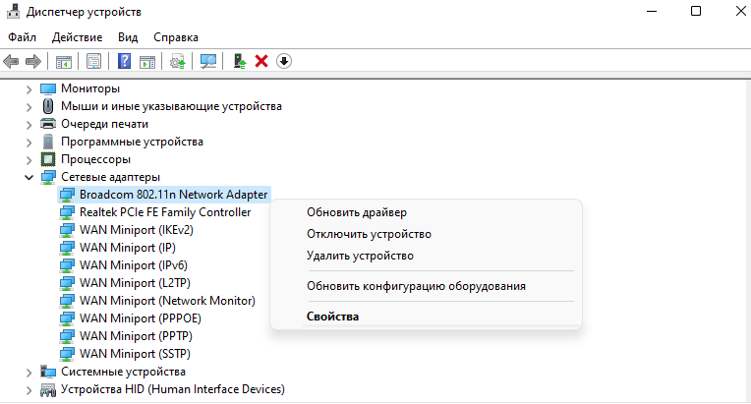Select the Сетевые адаптеры label

(111, 177)
